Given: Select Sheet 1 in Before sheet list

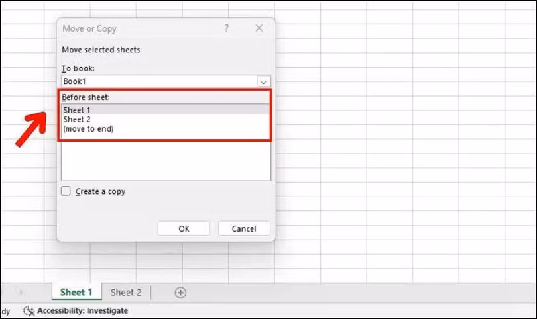Looking at the screenshot, I should point(166,110).
